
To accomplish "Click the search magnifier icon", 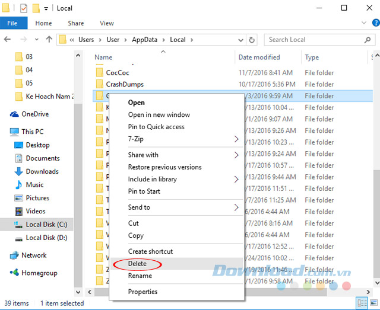I will [368, 40].
